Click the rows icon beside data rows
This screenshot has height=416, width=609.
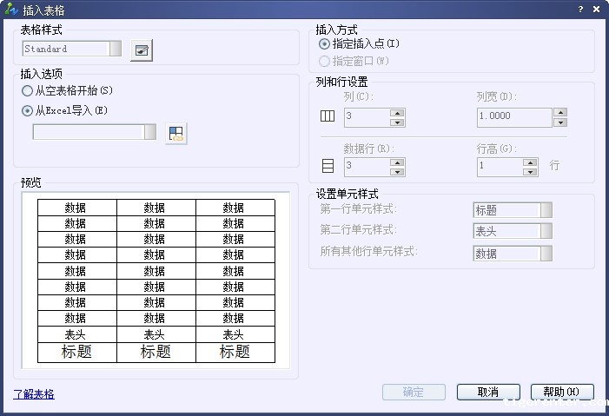(328, 166)
